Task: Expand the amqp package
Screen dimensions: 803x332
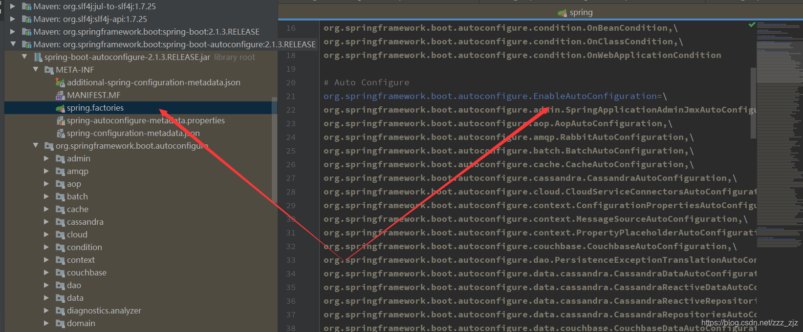Action: pos(46,171)
